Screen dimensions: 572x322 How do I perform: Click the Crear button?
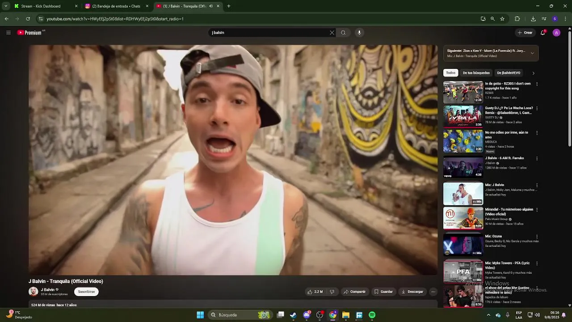(525, 33)
